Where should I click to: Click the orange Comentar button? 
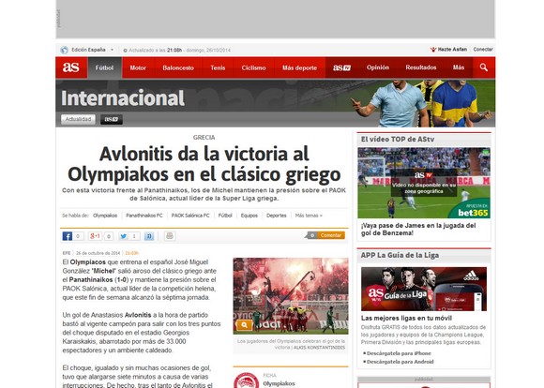331,235
